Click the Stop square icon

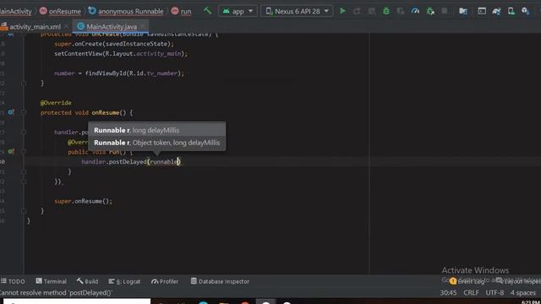tap(445, 11)
